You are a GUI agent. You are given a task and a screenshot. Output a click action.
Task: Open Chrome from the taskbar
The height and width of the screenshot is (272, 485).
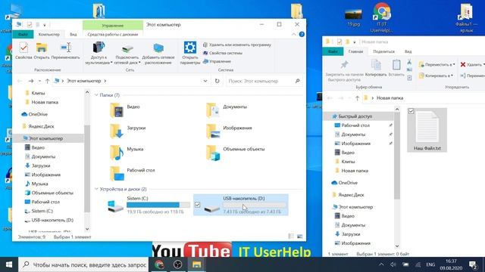(159, 264)
